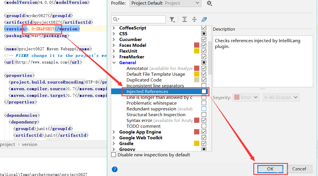The height and width of the screenshot is (176, 318).
Task: Expand the Google Web Toolkit group
Action: pyautogui.click(x=114, y=138)
